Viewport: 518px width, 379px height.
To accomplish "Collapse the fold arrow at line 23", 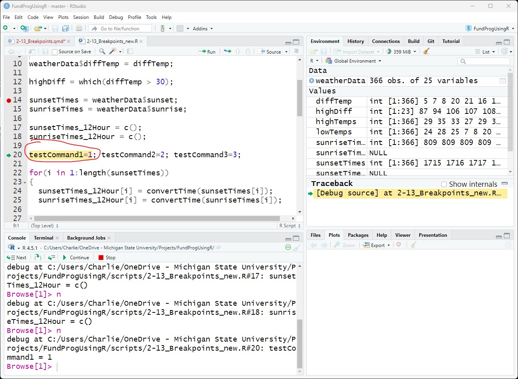I will click(25, 182).
